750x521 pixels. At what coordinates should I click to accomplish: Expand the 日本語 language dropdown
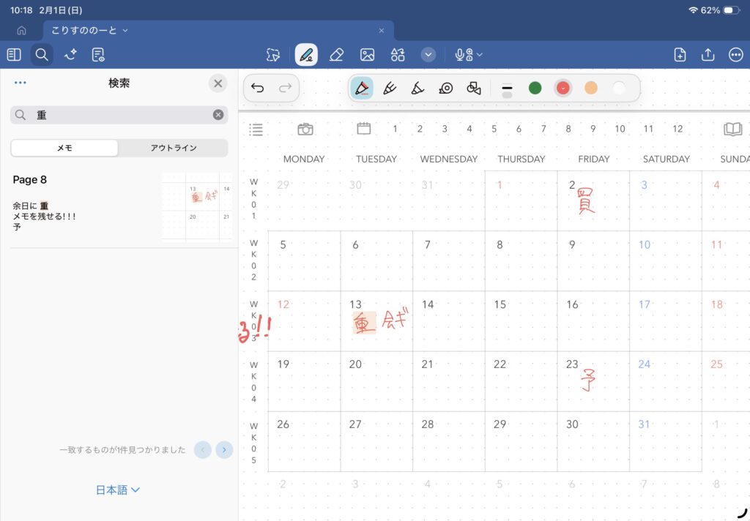point(118,490)
